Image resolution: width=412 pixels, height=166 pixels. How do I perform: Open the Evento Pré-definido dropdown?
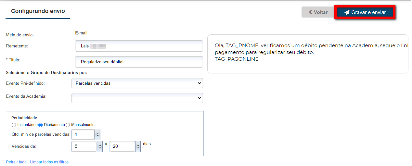click(137, 83)
